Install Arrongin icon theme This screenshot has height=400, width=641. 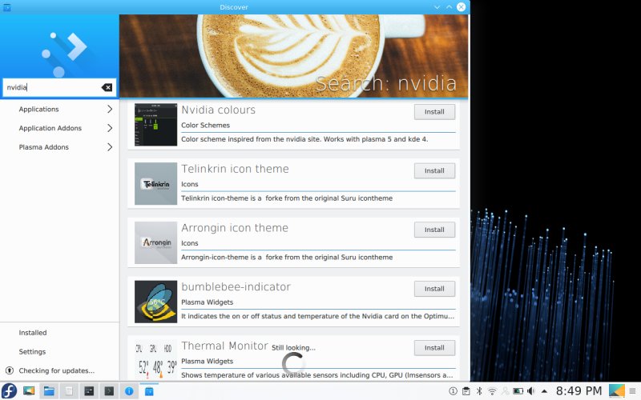coord(434,230)
